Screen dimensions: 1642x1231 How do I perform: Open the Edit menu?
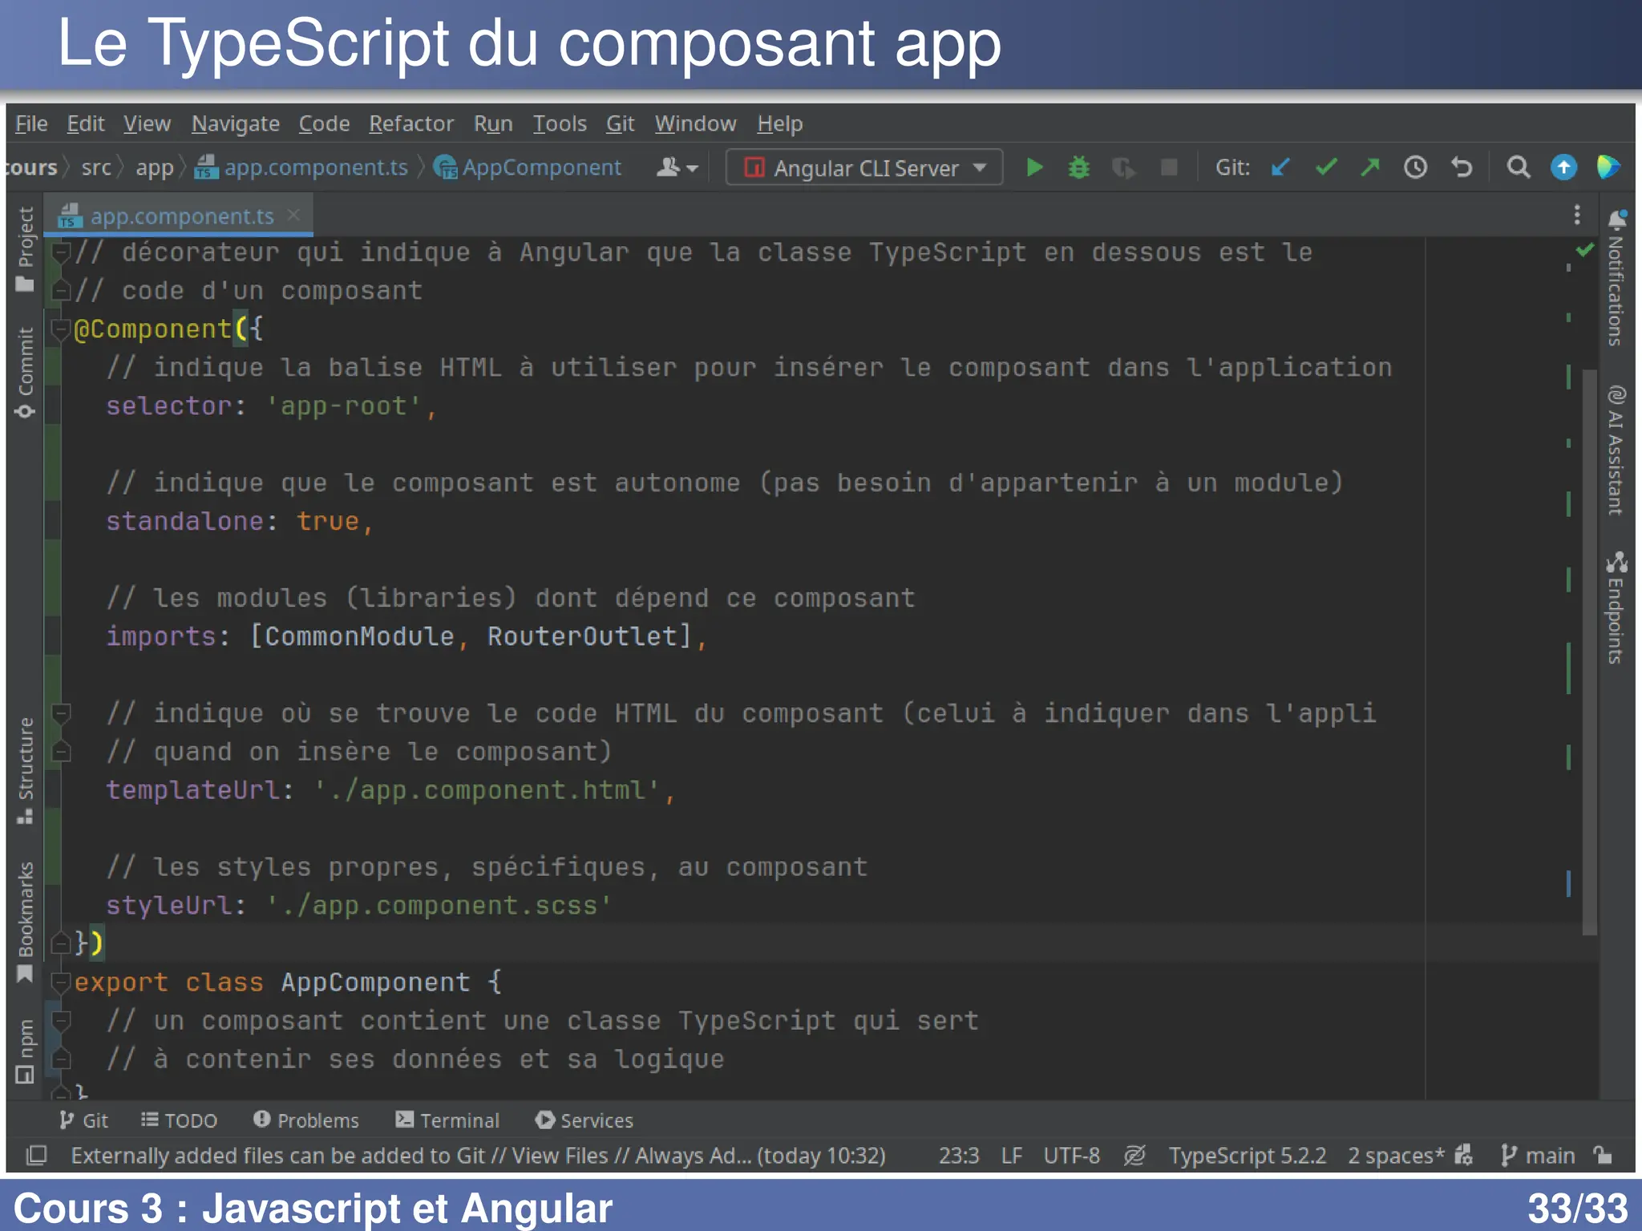86,123
